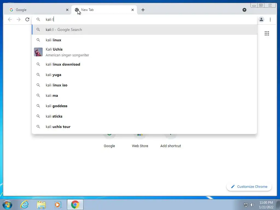
Task: Select the New Tab tab
Action: 104,10
